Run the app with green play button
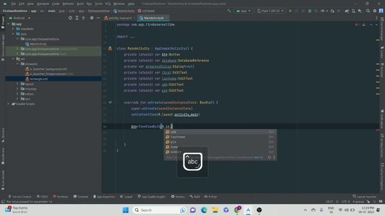This screenshot has width=385, height=216. [291, 11]
